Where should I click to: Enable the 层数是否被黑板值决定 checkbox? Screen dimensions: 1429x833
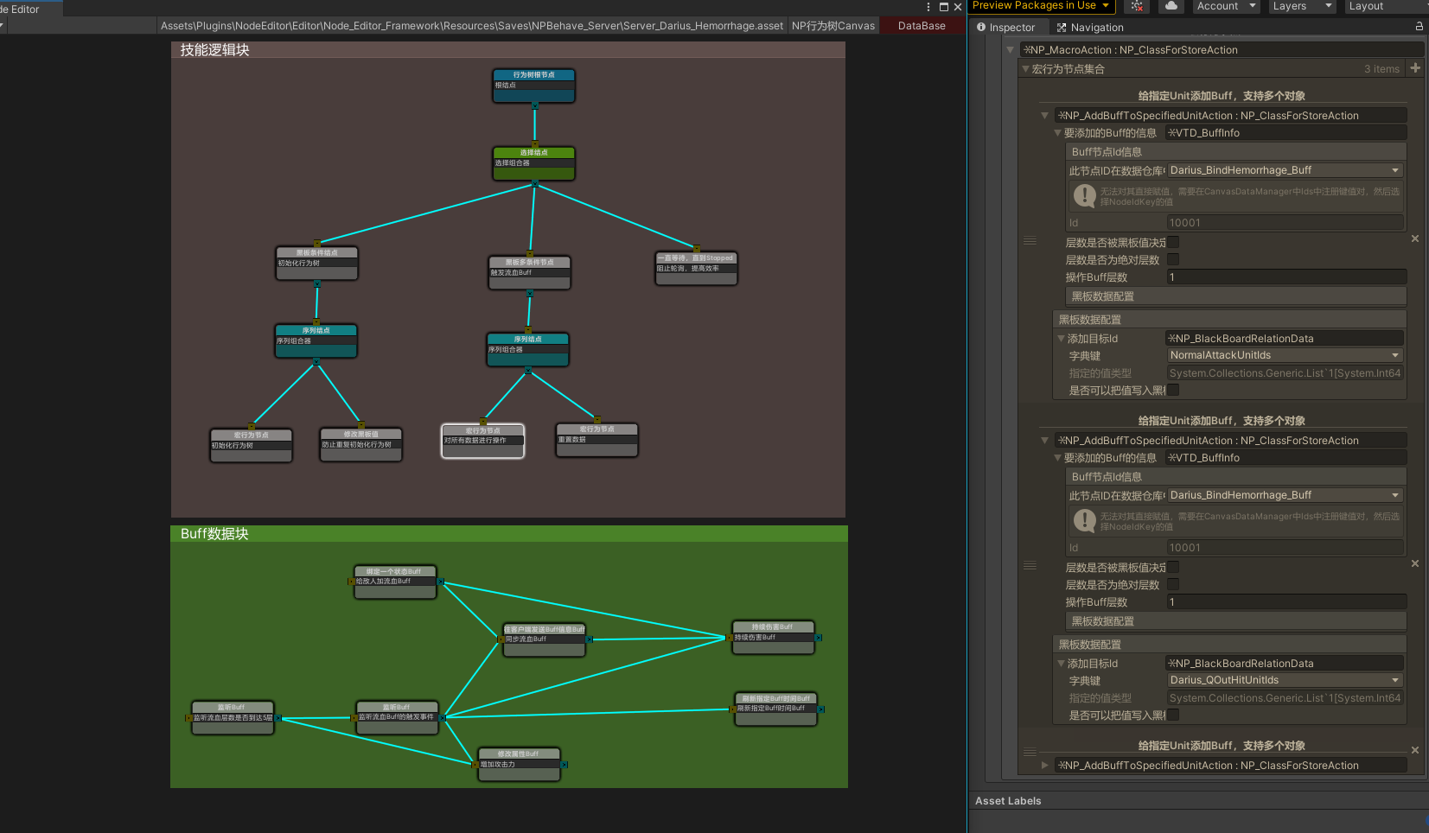1174,243
